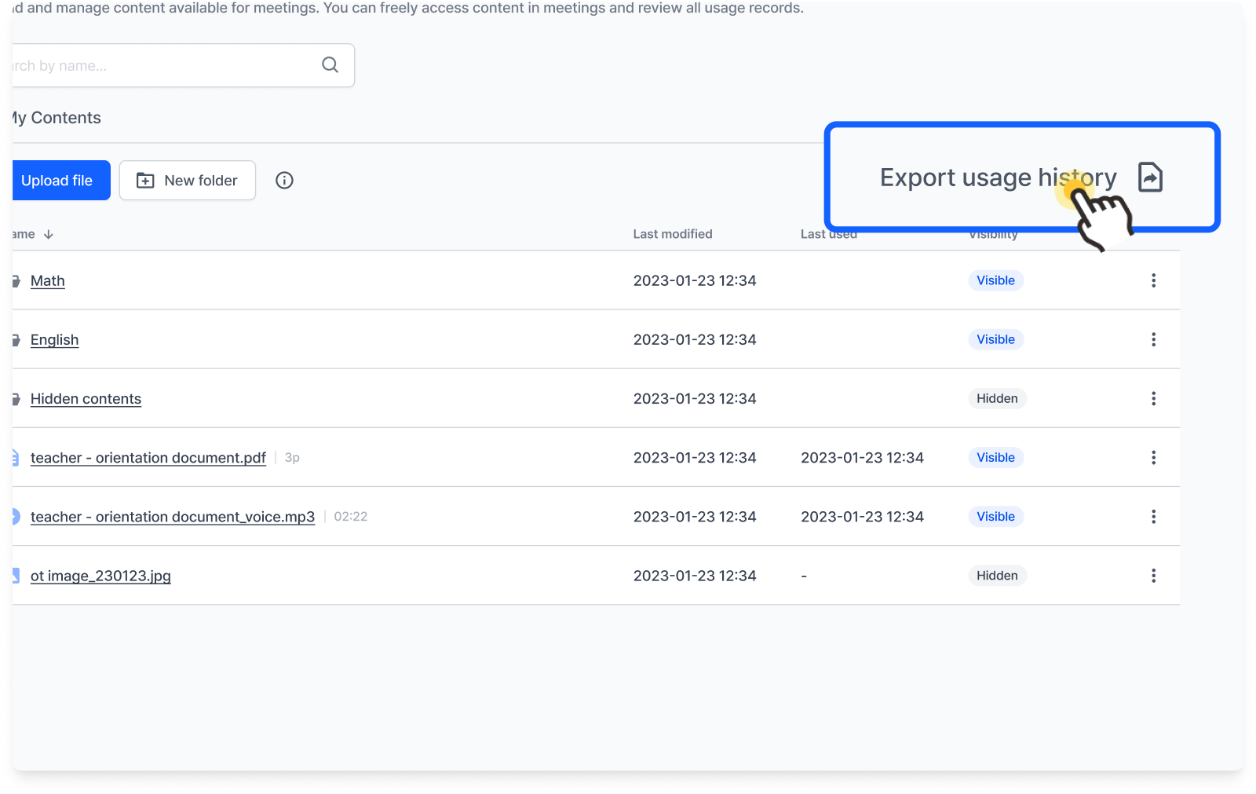Click Math row last modified date
The height and width of the screenshot is (794, 1256).
[695, 280]
